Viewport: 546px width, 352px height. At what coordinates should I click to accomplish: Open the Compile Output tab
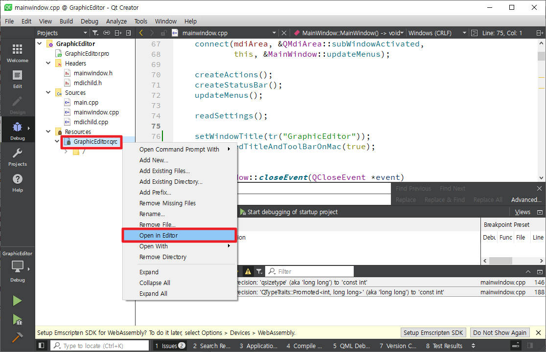(304, 346)
